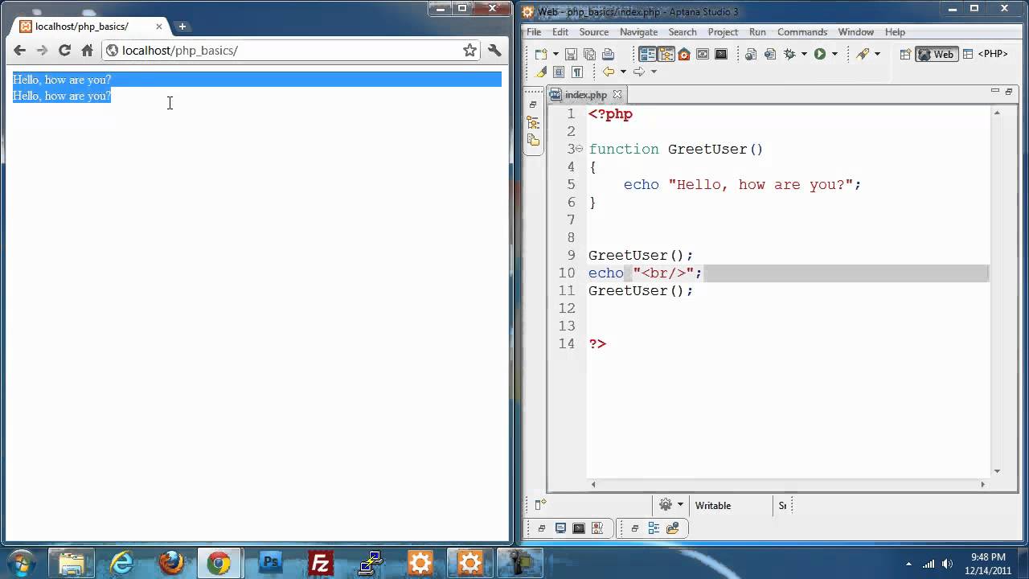Click the New file icon in Aptana toolbar
The image size is (1029, 579).
pyautogui.click(x=540, y=55)
